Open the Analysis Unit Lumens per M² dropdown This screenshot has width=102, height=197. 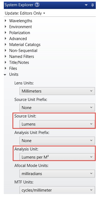pyautogui.click(x=57, y=157)
